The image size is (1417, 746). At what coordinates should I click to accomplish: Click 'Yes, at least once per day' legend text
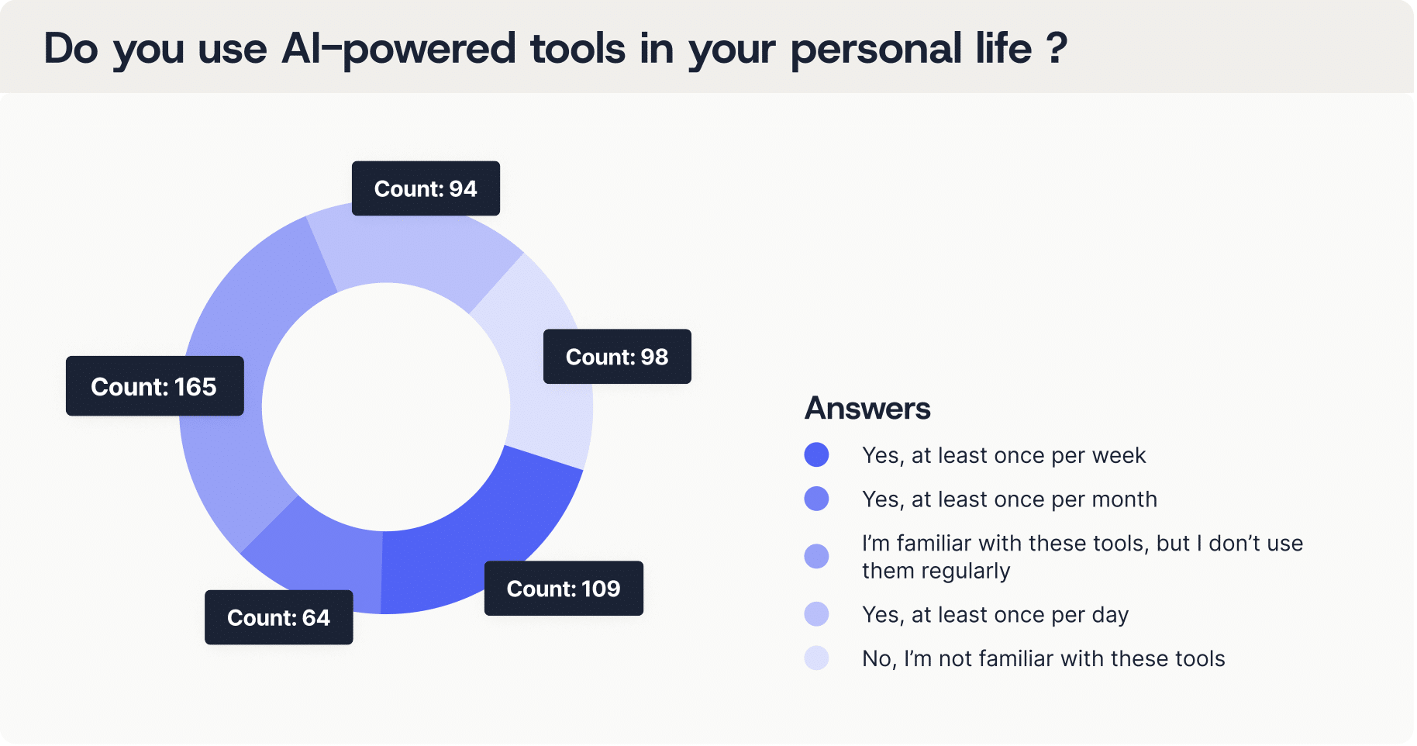click(995, 615)
